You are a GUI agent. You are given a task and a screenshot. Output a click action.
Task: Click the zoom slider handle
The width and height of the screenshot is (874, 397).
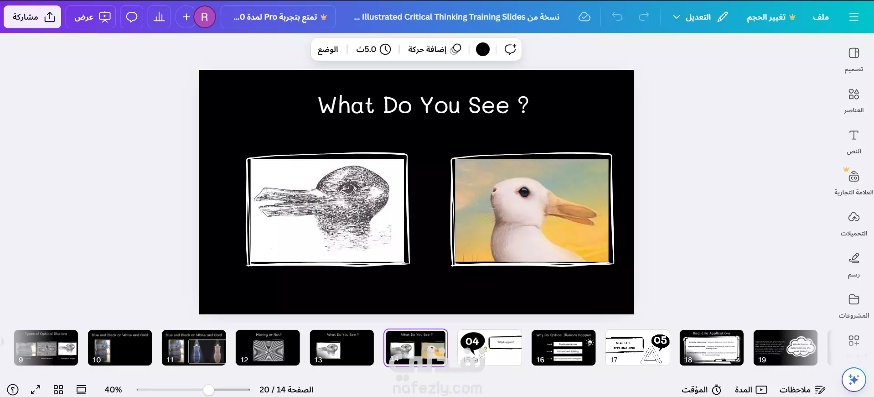[208, 390]
